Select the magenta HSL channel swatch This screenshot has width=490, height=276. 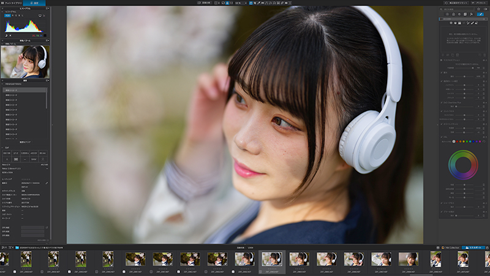point(480,142)
